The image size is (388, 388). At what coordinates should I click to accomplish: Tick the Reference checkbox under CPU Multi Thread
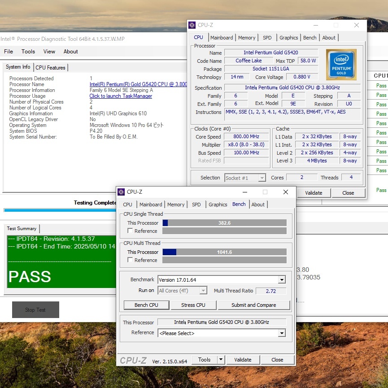[130, 260]
